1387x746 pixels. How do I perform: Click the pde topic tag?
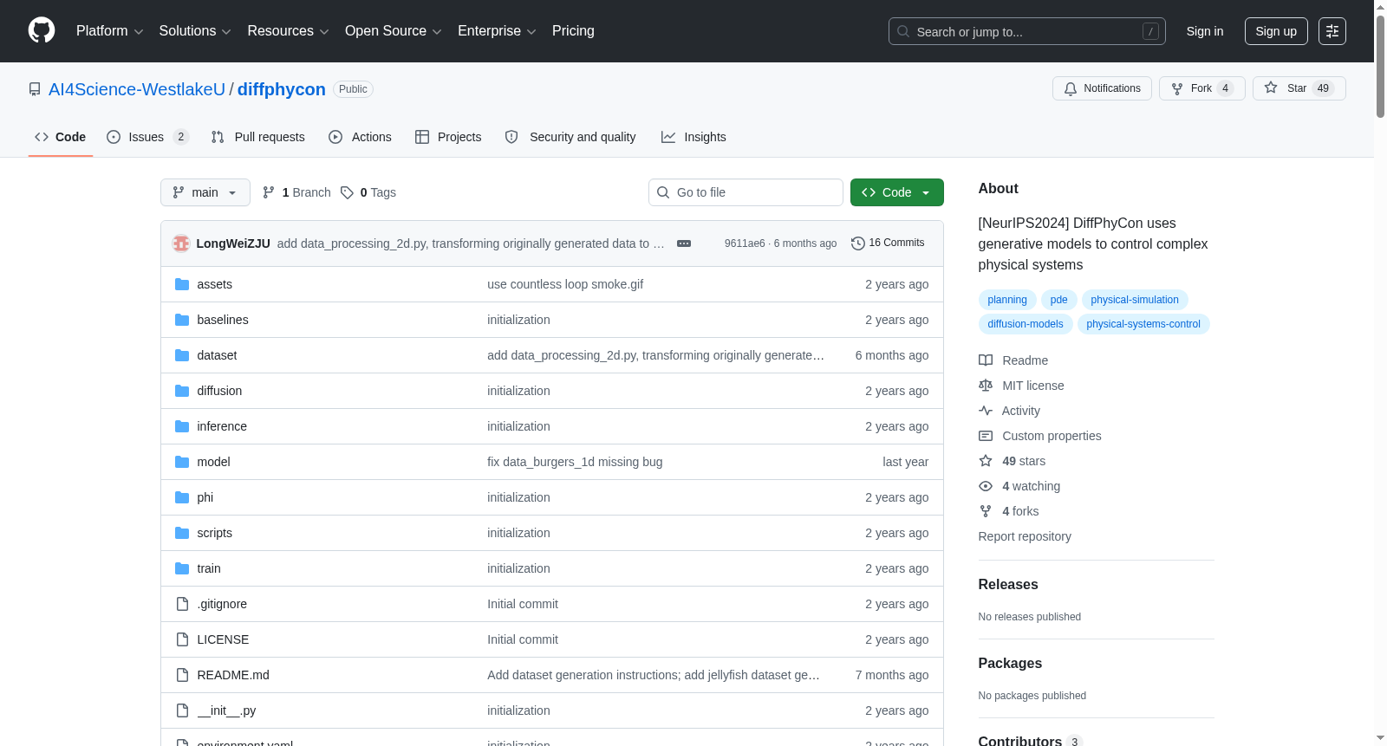1059,300
